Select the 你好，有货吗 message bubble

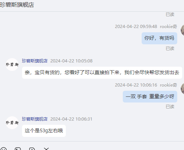pos(159,38)
